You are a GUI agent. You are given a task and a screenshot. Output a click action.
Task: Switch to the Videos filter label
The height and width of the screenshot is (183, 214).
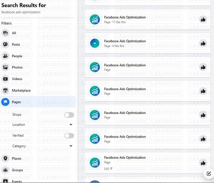pyautogui.click(x=17, y=79)
